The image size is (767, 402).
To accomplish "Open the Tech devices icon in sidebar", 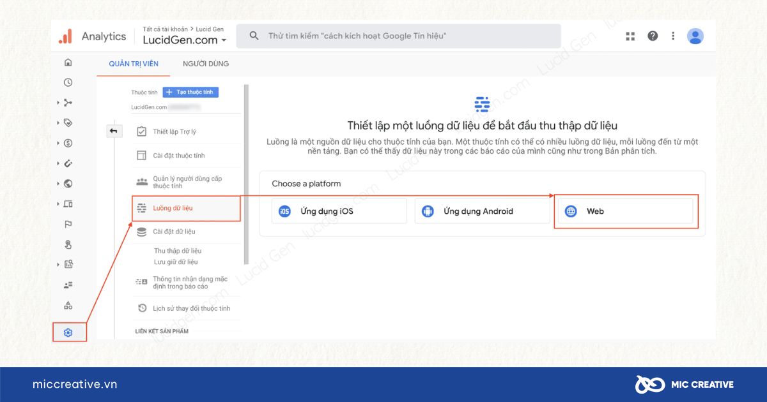I will pos(68,204).
